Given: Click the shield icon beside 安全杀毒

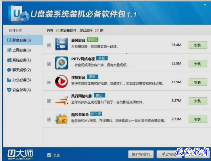Looking at the screenshot, I should pyautogui.click(x=9, y=90).
